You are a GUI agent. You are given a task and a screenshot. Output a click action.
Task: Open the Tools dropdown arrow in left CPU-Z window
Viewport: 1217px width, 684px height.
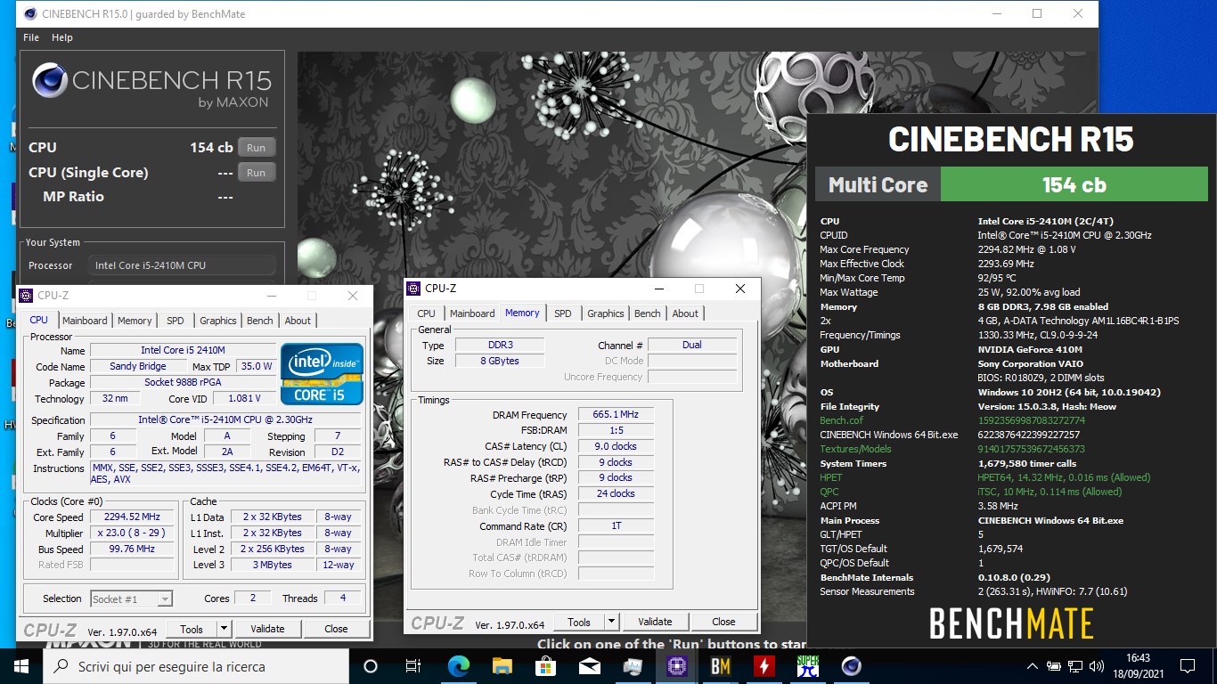tap(224, 629)
